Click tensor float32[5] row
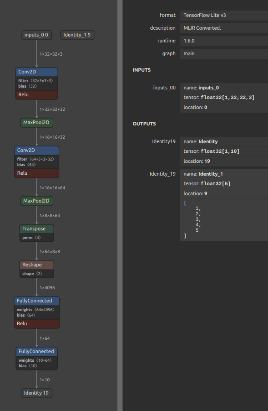The image size is (268, 411). point(224,184)
